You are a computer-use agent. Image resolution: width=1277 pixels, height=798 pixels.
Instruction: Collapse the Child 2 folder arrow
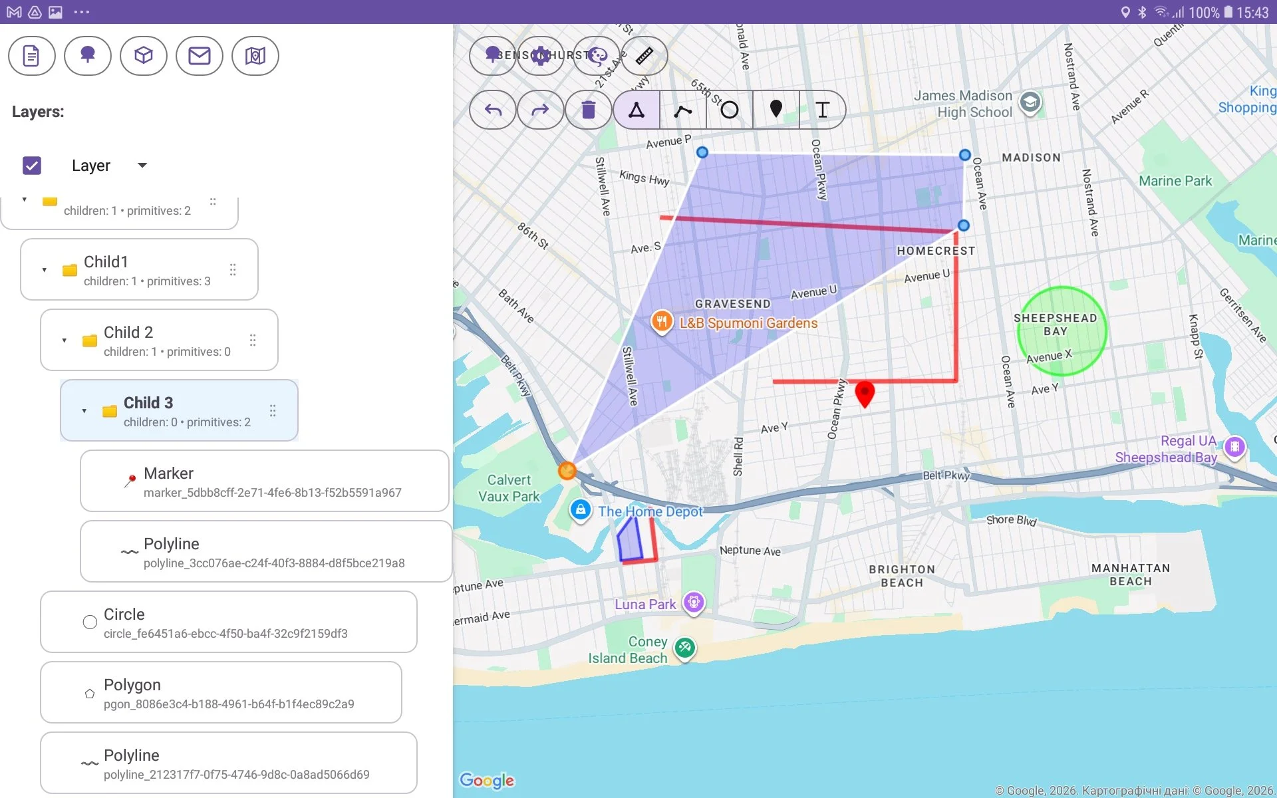point(65,340)
